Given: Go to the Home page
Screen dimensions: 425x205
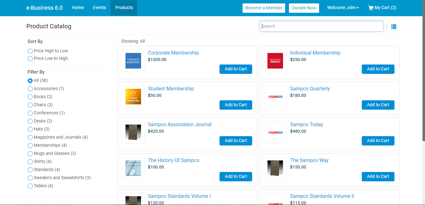Looking at the screenshot, I should coord(78,7).
